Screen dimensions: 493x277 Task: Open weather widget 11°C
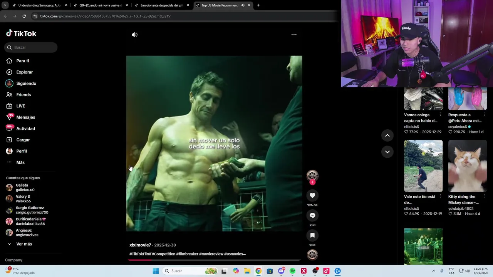[19, 271]
